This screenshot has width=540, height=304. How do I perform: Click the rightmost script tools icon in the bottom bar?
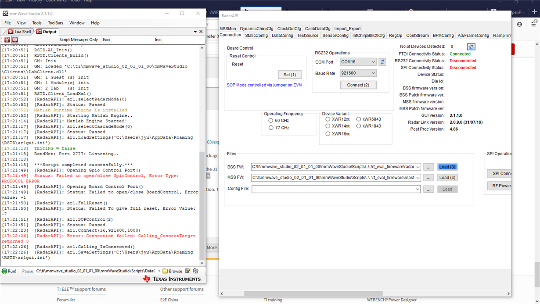[x=196, y=271]
